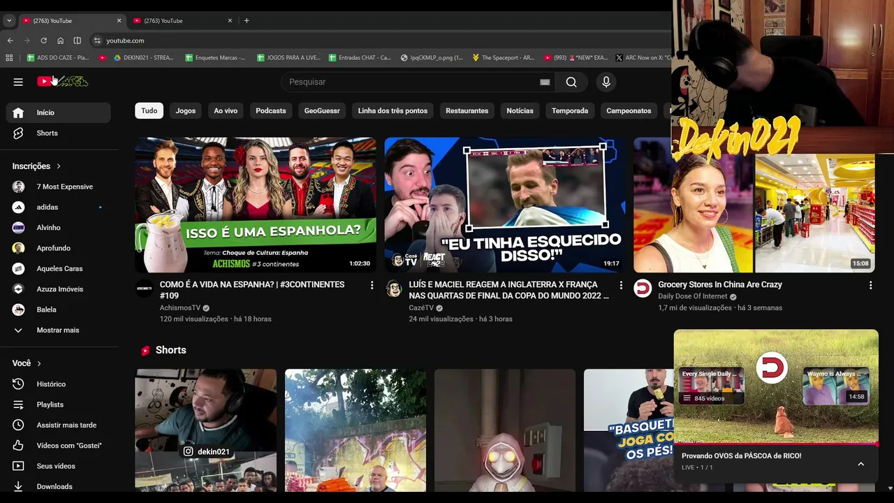
Task: Open Vídeos com "Gostei"
Action: (x=59, y=446)
